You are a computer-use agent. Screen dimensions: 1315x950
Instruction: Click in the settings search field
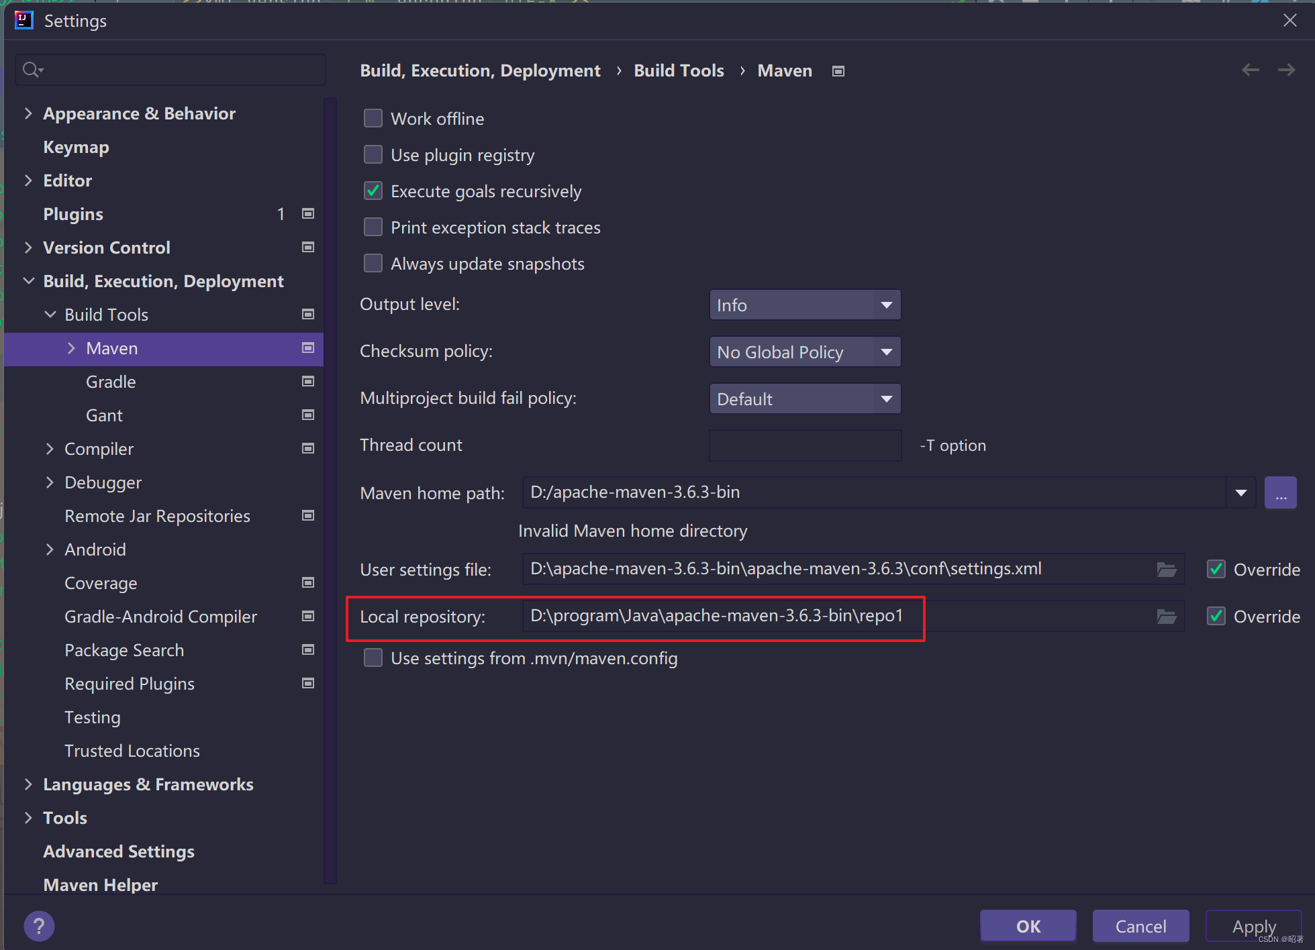click(171, 69)
